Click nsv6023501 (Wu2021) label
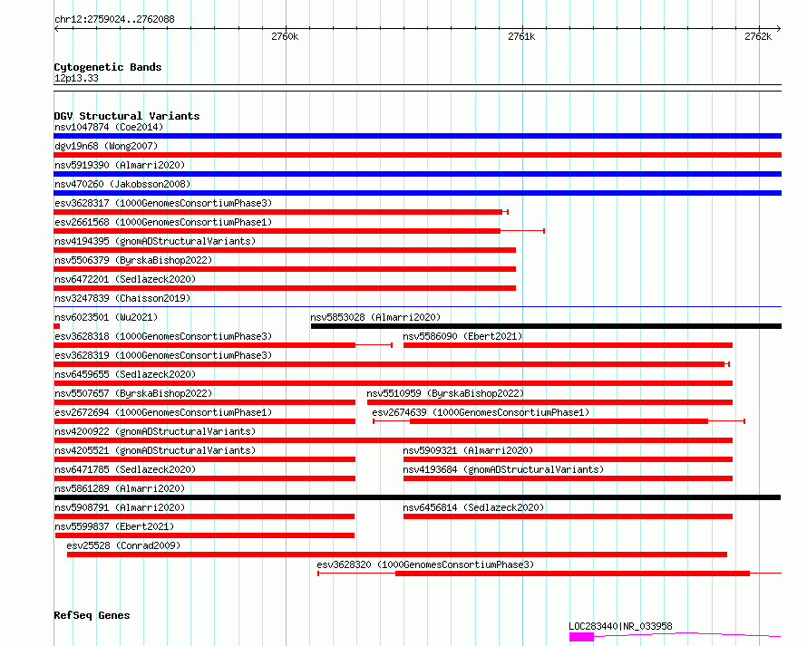The width and height of the screenshot is (807, 646). (x=106, y=317)
